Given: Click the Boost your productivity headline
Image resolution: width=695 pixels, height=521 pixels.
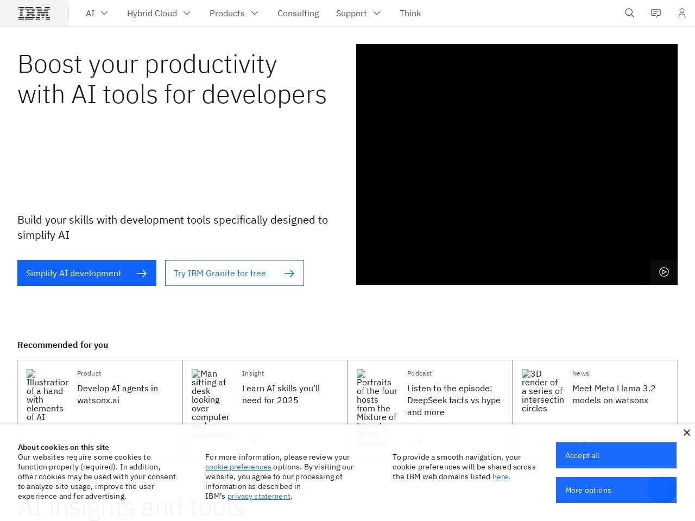Looking at the screenshot, I should [x=172, y=79].
